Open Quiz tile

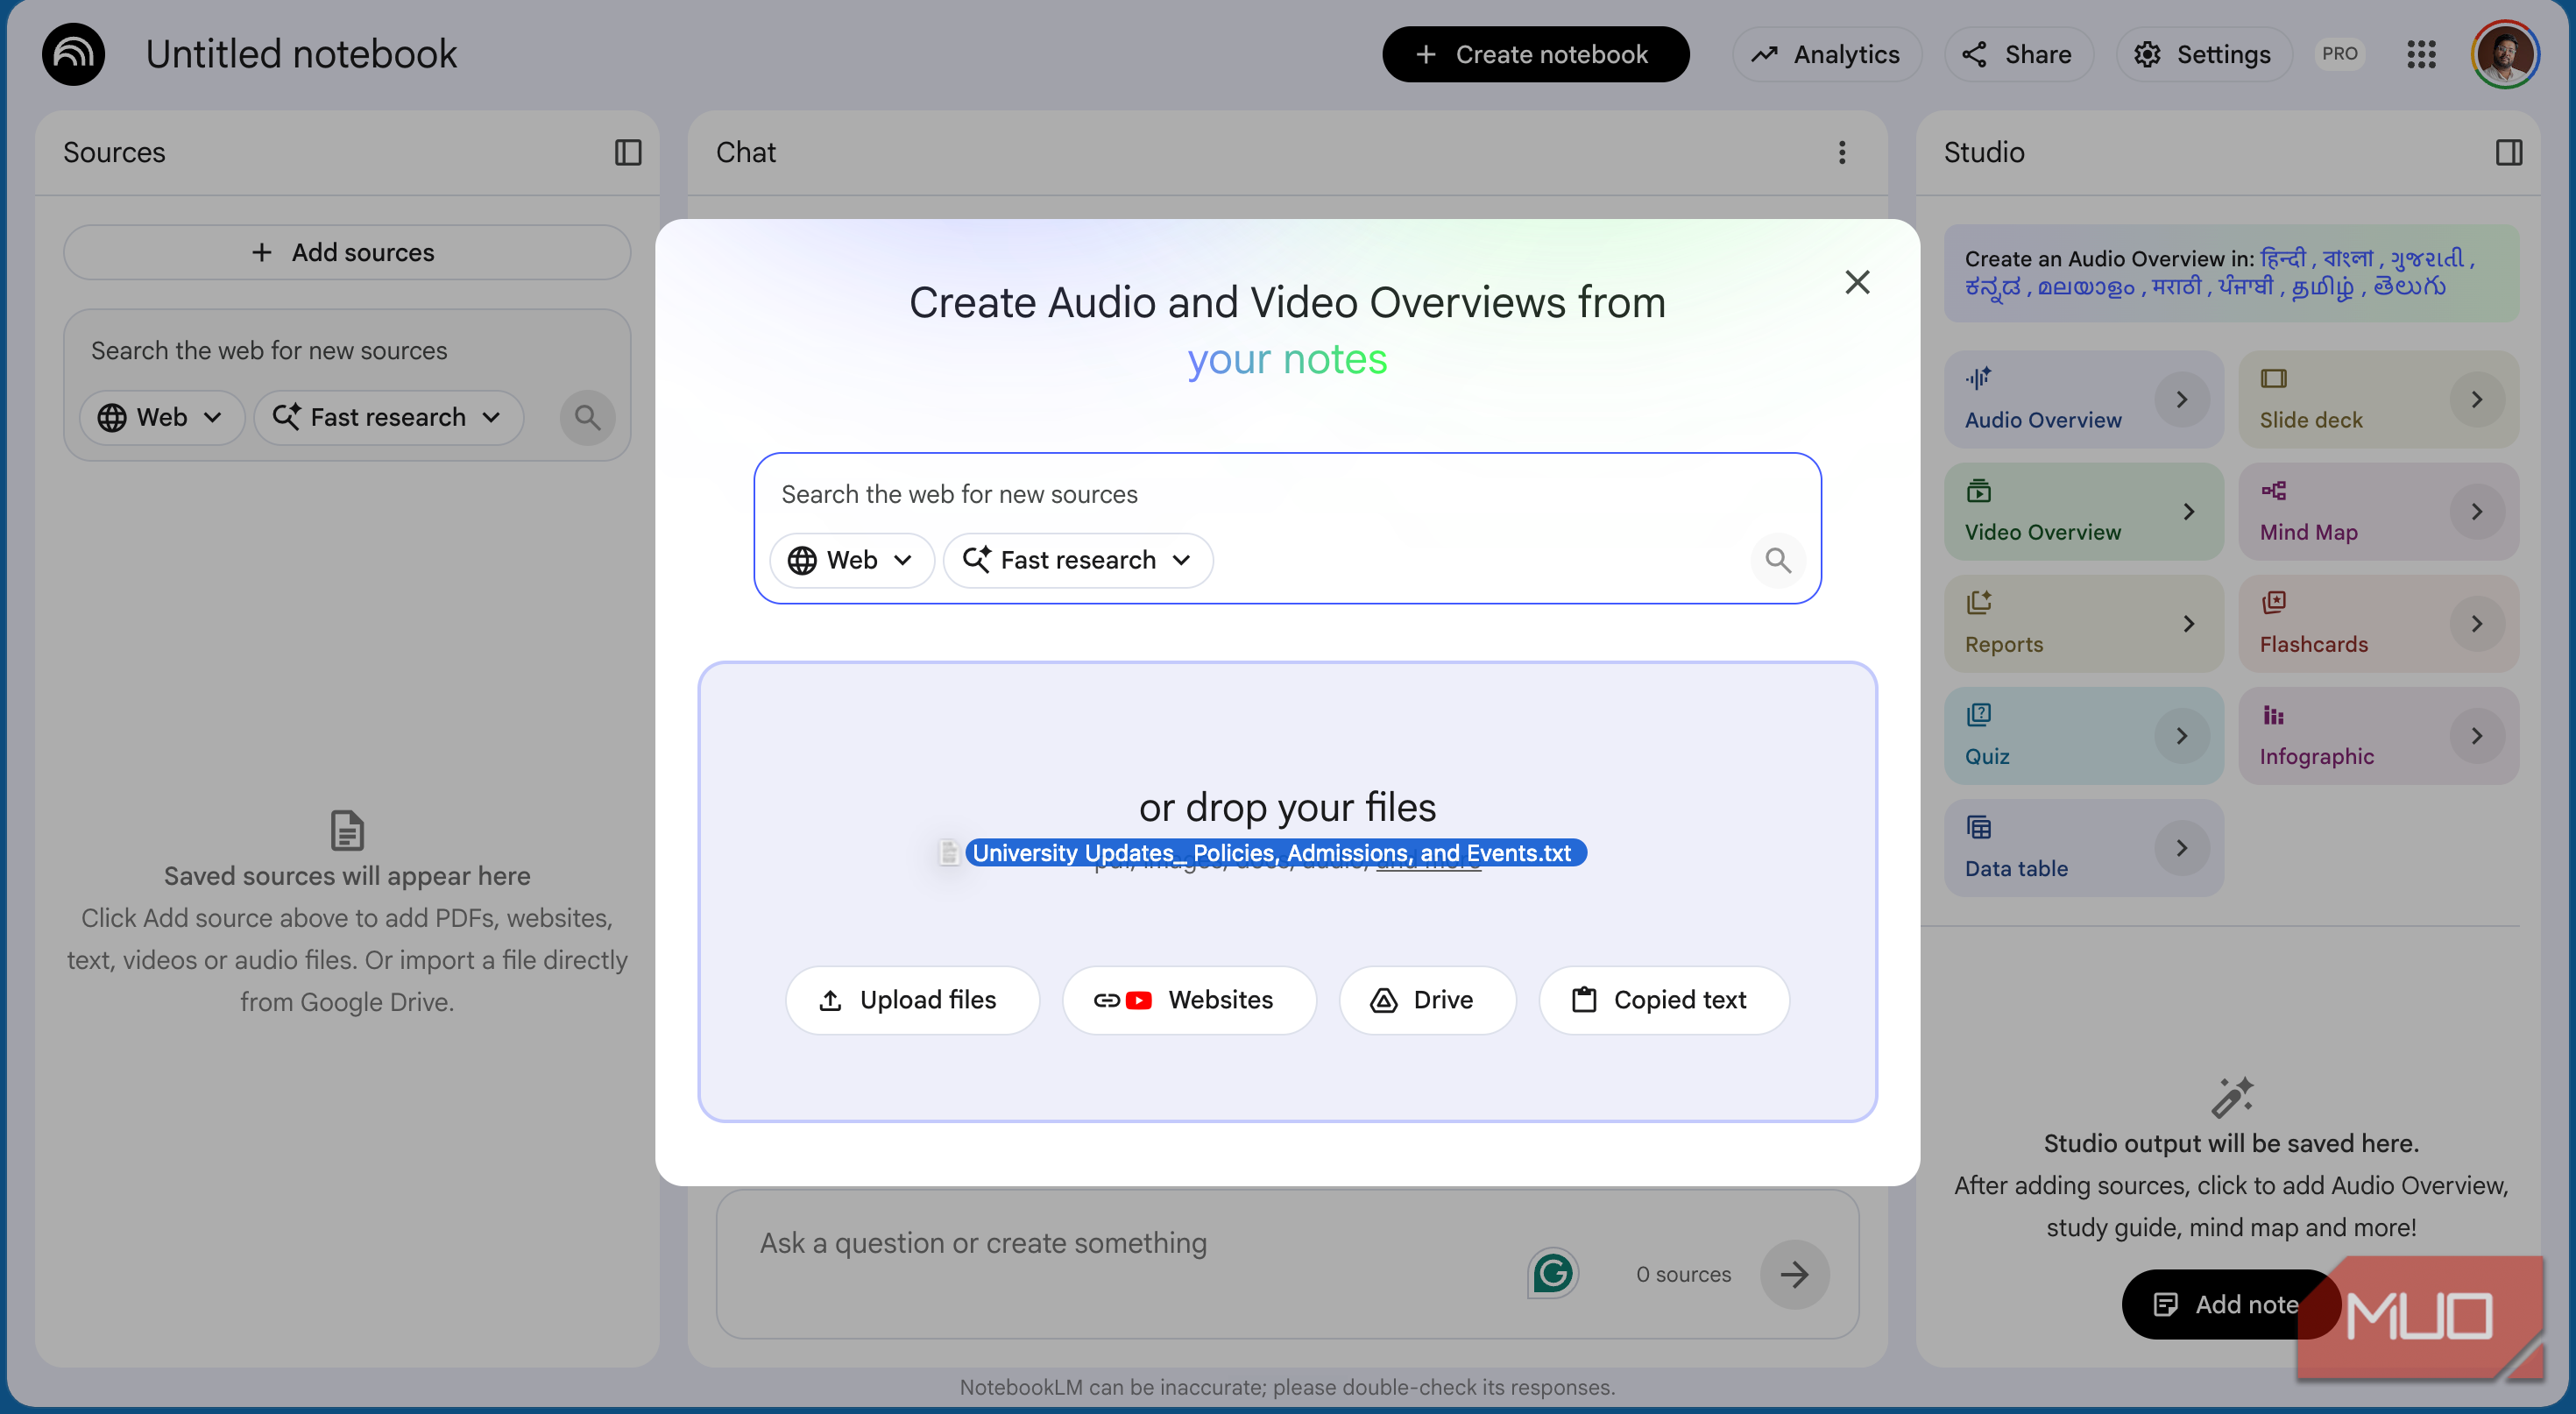pyautogui.click(x=2083, y=735)
